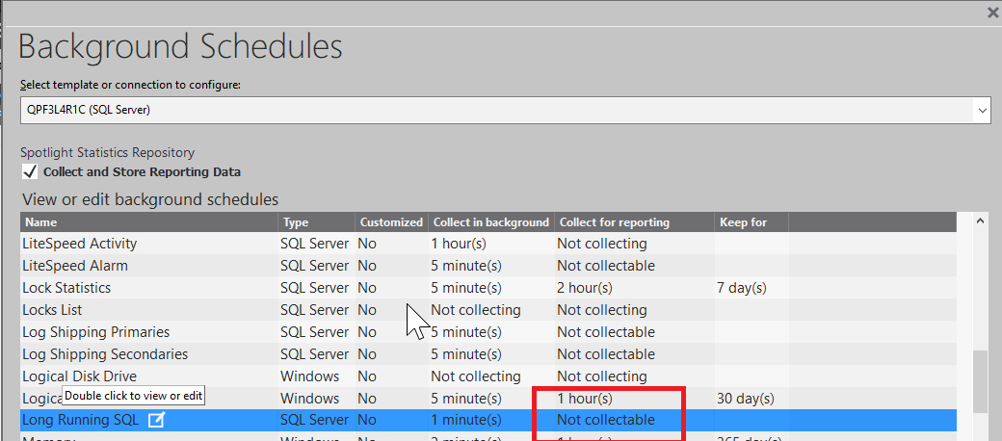Select the Locks List schedule row

point(53,310)
